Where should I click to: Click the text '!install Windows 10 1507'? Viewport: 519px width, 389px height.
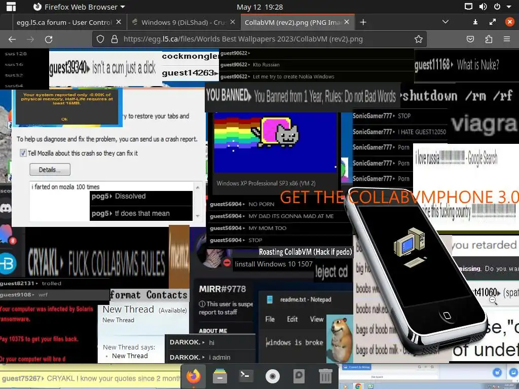tap(273, 264)
